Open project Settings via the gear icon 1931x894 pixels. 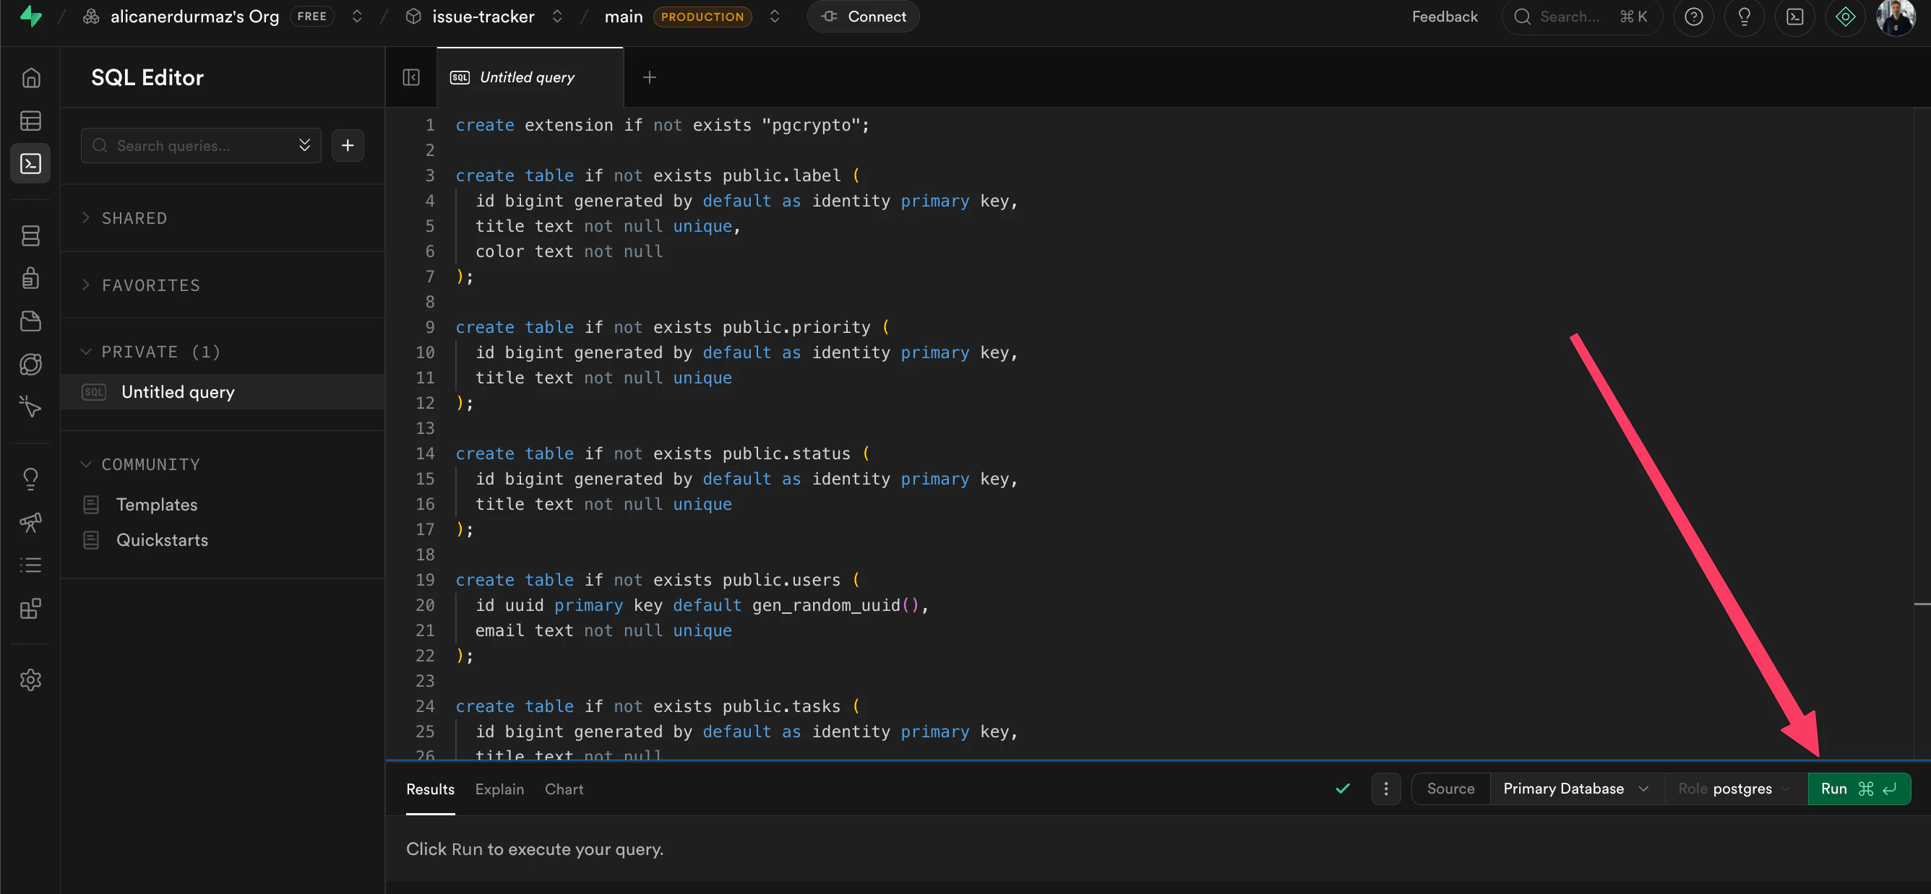pos(31,680)
